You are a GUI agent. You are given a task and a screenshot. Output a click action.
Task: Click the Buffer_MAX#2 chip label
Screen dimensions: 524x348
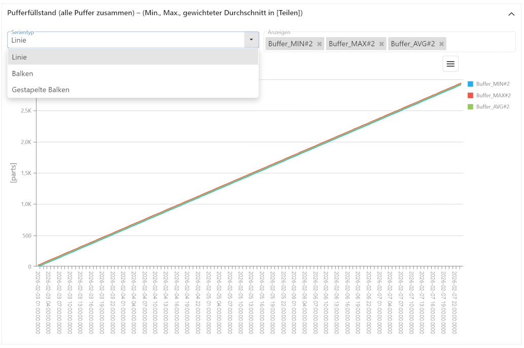pyautogui.click(x=352, y=44)
